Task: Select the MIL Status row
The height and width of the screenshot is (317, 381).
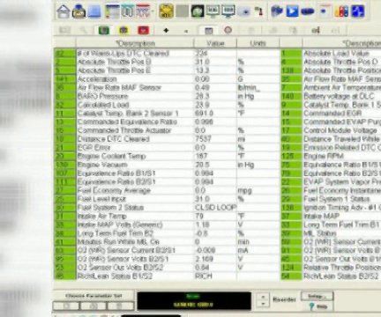Action: coord(331,233)
